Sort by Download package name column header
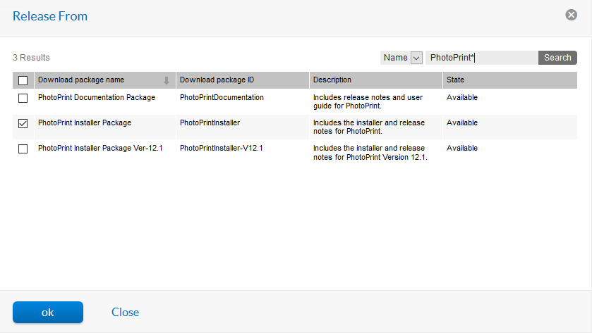This screenshot has width=592, height=333. [x=81, y=80]
